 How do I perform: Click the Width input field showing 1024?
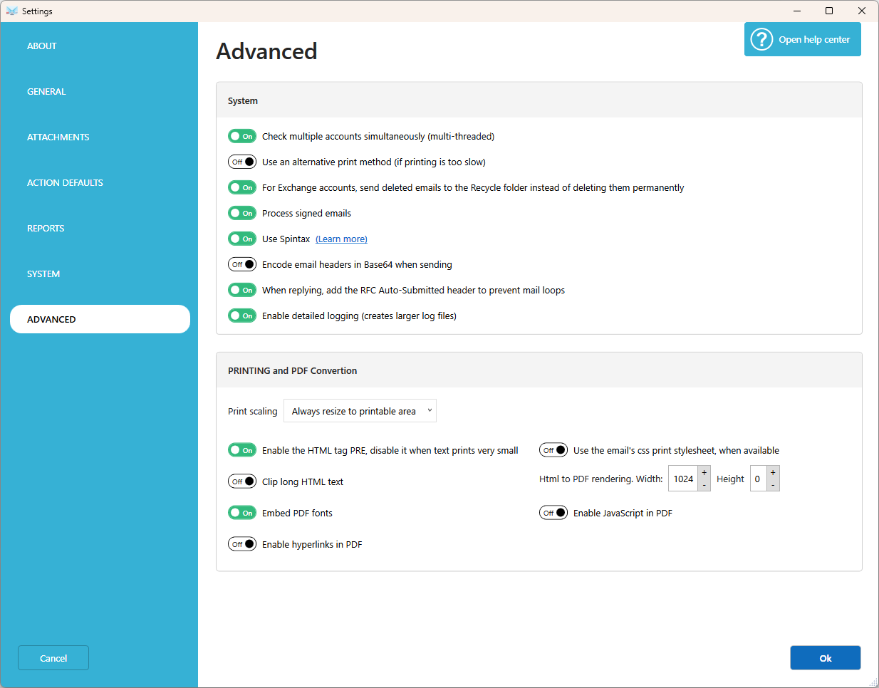click(x=683, y=479)
